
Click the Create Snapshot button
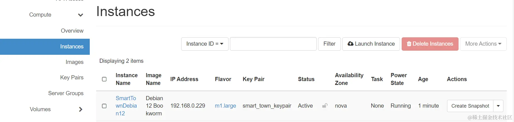[x=470, y=106]
